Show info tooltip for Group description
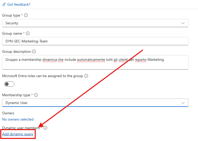This screenshot has width=198, height=141. 34,51
